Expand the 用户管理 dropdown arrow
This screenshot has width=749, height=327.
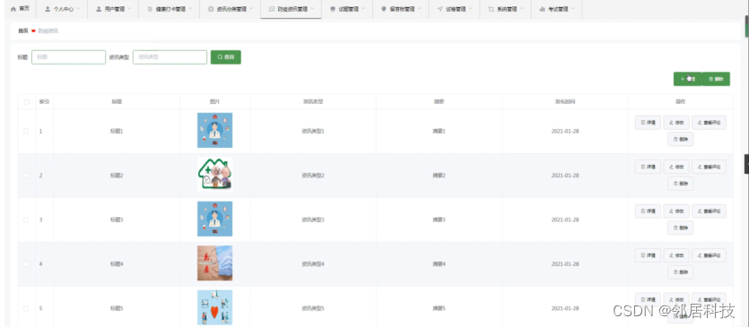pyautogui.click(x=129, y=9)
